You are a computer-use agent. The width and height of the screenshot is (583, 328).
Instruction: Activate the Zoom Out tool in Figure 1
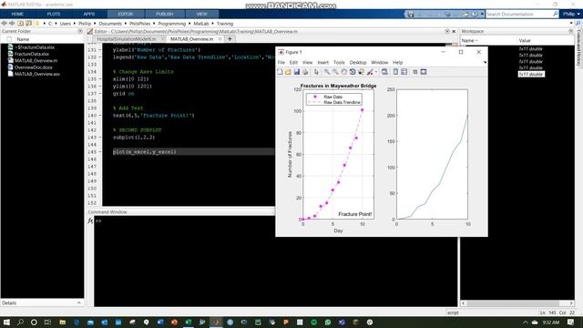335,72
